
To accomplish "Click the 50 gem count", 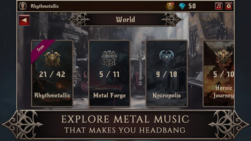I will tap(192, 6).
